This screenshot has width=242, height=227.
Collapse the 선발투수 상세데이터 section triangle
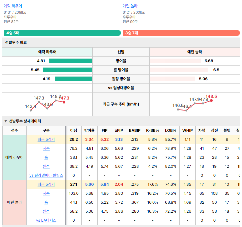click(6, 121)
